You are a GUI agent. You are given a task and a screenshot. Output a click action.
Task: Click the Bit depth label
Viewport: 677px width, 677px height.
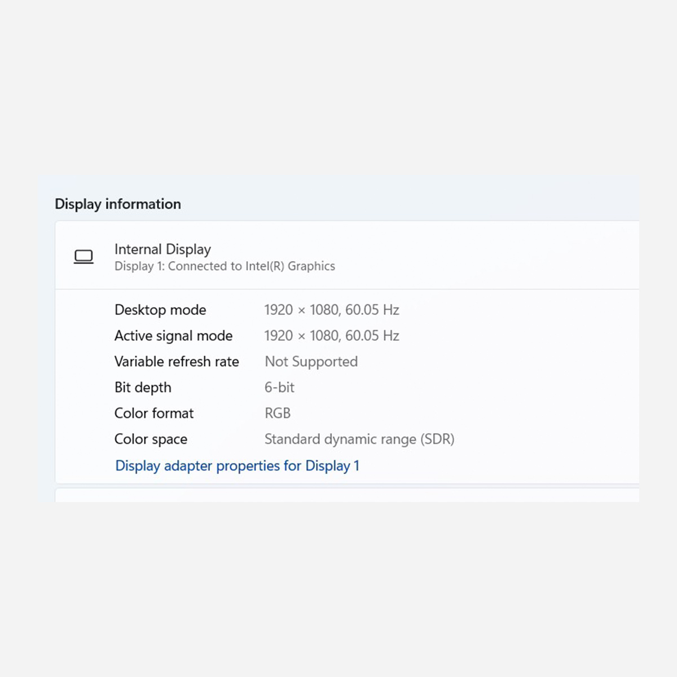[143, 388]
